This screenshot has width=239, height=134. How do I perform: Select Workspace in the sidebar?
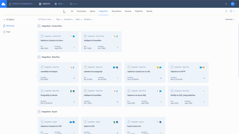[9, 26]
